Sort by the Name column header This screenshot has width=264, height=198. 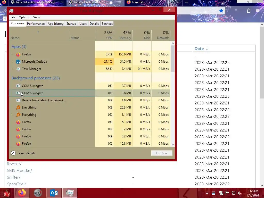click(39, 35)
